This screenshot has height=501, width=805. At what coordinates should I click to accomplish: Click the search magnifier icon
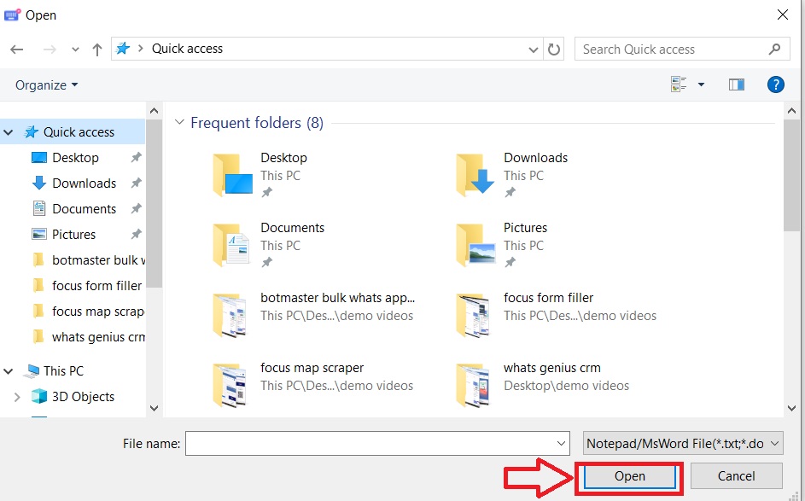click(x=775, y=50)
